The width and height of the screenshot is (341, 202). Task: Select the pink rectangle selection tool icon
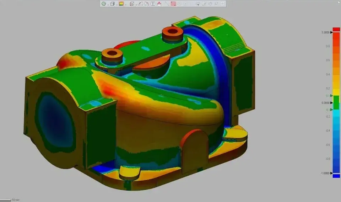point(173,4)
